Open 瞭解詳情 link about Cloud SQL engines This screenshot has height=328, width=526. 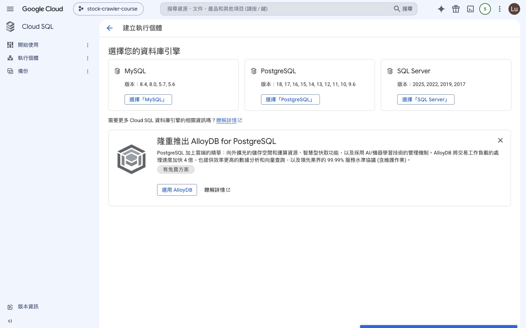point(229,120)
